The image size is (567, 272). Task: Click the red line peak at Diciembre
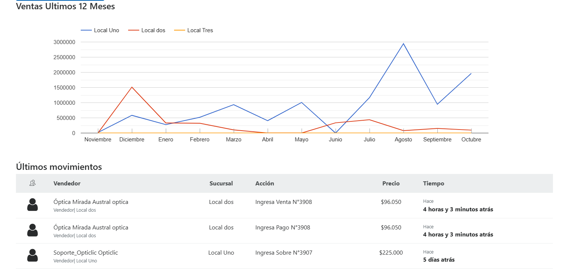click(132, 87)
